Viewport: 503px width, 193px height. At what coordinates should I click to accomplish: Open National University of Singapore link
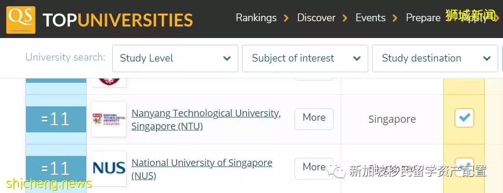click(202, 169)
